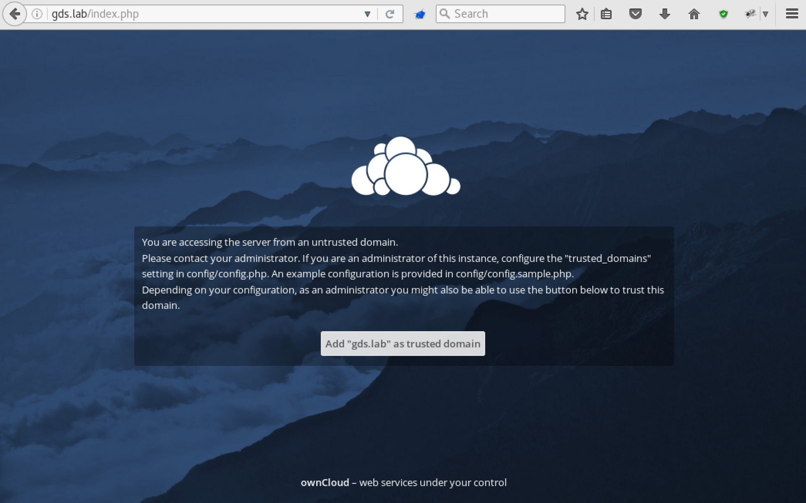Save page to Pocket
The height and width of the screenshot is (503, 806).
coord(635,14)
